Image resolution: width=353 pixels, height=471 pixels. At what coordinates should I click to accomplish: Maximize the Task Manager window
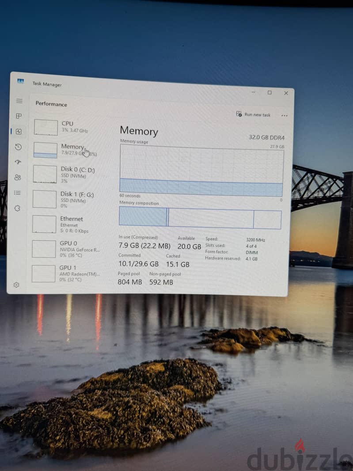click(x=269, y=92)
